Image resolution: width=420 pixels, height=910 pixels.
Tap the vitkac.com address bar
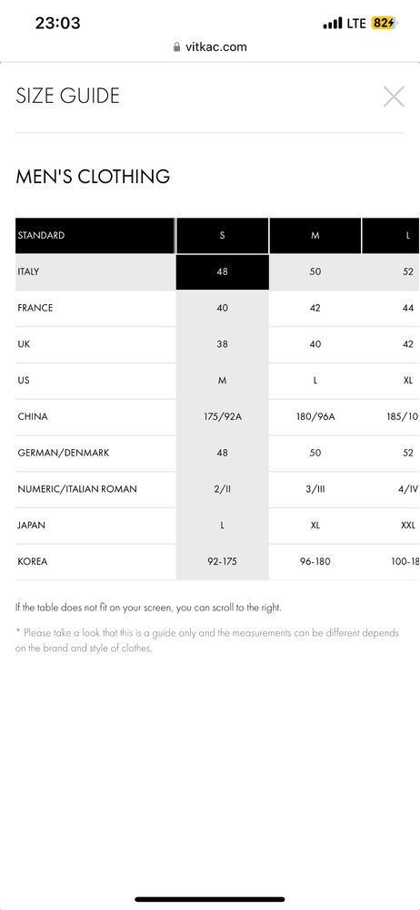[x=210, y=47]
